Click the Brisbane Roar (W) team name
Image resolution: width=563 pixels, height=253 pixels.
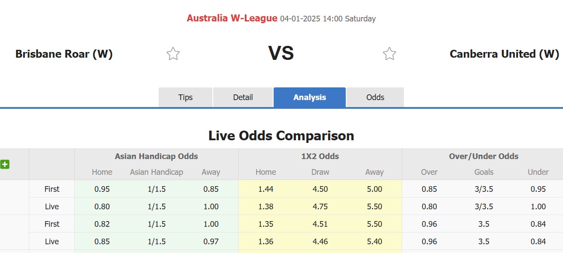(64, 54)
